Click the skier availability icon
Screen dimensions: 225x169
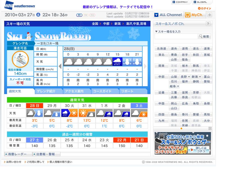pyautogui.click(x=20, y=59)
